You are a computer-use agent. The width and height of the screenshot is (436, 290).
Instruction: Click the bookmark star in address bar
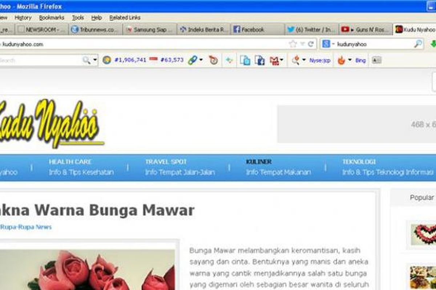(x=293, y=44)
